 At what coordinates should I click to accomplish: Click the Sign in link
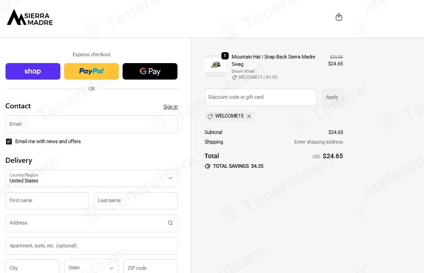(170, 107)
